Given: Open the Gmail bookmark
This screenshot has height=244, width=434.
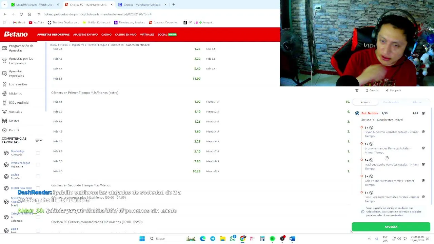Looking at the screenshot, I should [x=19, y=22].
